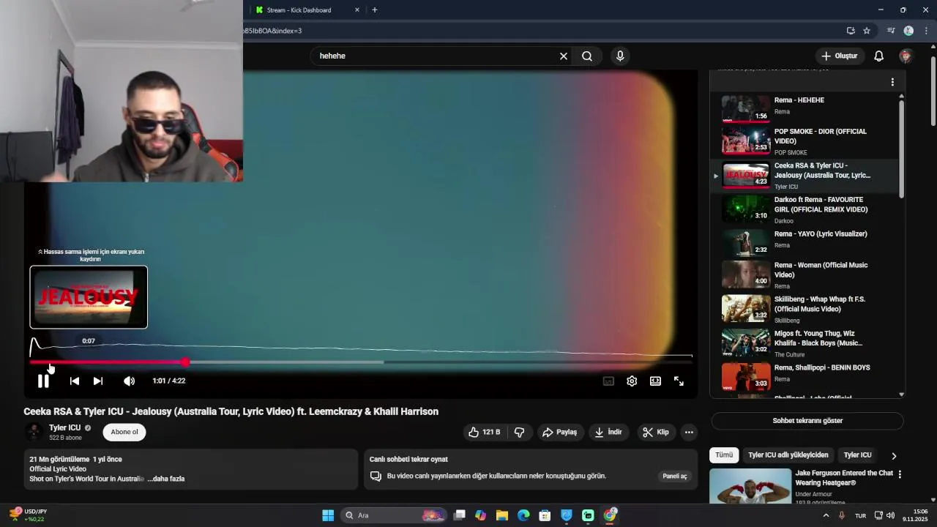Open YouTube notifications bell

pos(879,56)
